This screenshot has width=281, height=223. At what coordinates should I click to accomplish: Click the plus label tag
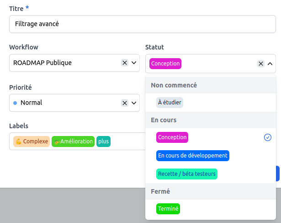tap(103, 141)
